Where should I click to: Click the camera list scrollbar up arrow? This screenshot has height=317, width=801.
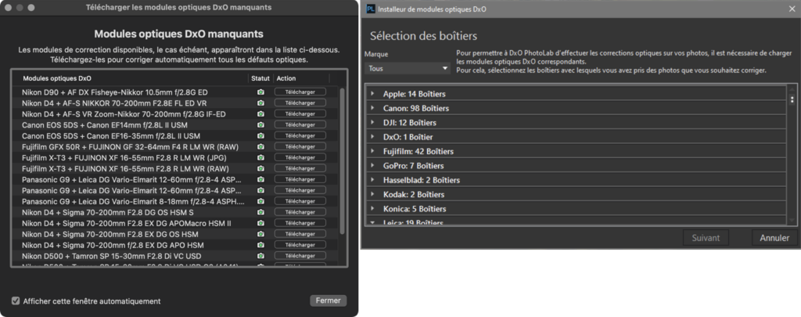[792, 88]
